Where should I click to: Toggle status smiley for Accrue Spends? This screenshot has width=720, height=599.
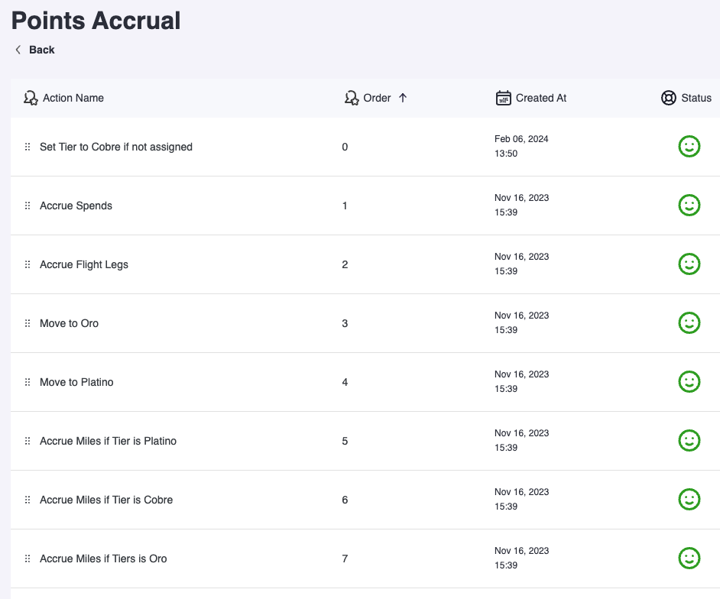[x=689, y=206]
